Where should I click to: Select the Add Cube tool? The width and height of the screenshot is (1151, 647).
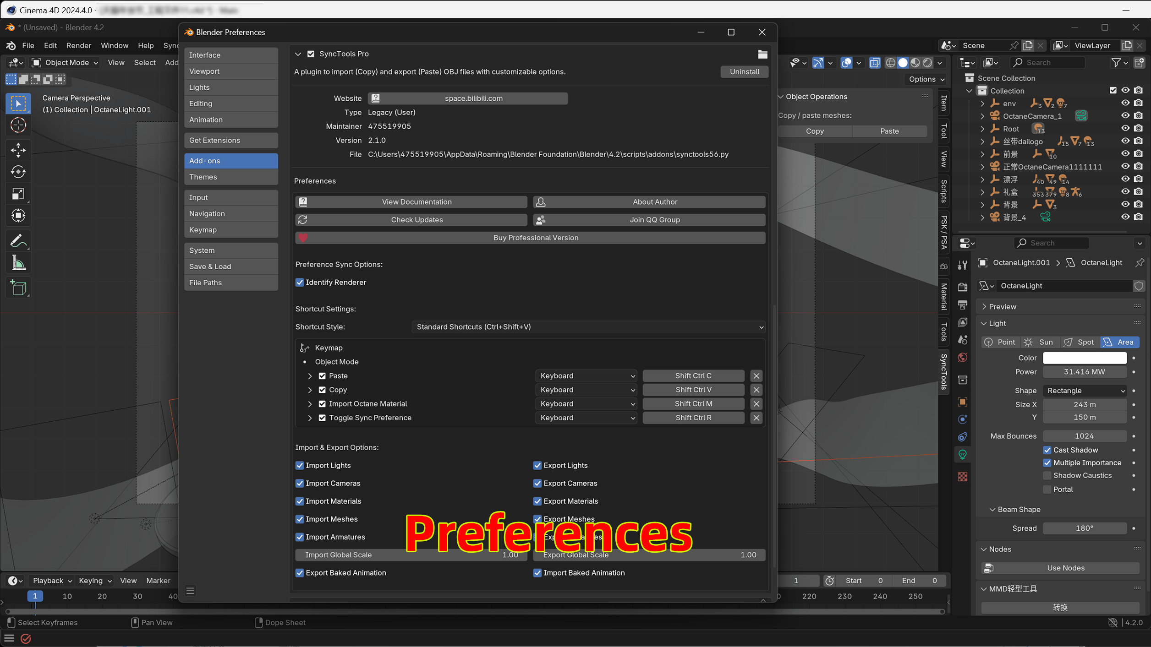pyautogui.click(x=18, y=288)
